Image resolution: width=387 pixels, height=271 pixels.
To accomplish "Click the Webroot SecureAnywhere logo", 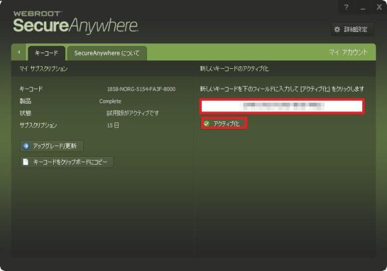I will click(x=75, y=23).
